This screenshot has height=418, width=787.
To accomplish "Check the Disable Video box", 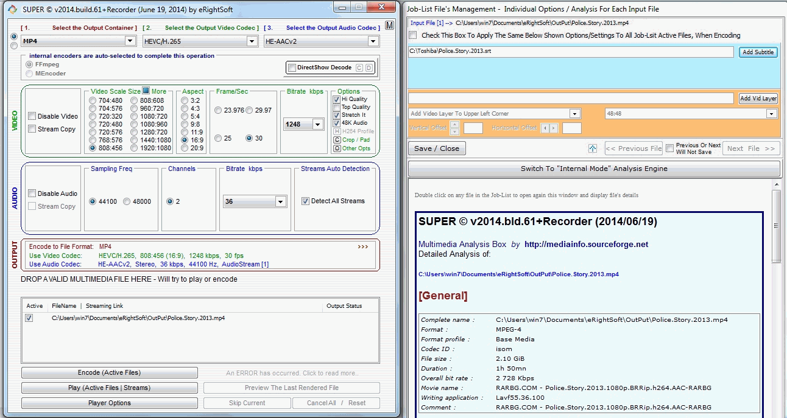I will point(32,116).
